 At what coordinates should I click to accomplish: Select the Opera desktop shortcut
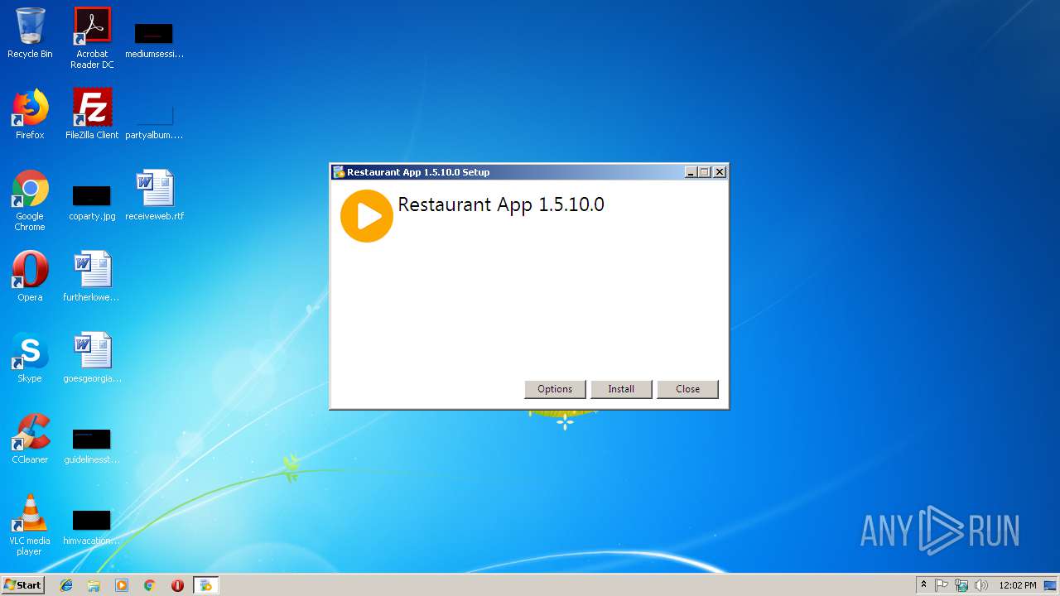pos(30,276)
